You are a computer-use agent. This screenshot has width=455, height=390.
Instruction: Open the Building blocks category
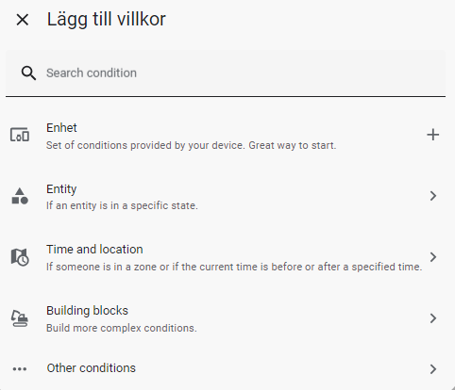coord(226,318)
